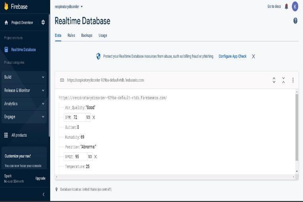Delete the BPM node
Viewport: 303px width, 202px height.
94,117
